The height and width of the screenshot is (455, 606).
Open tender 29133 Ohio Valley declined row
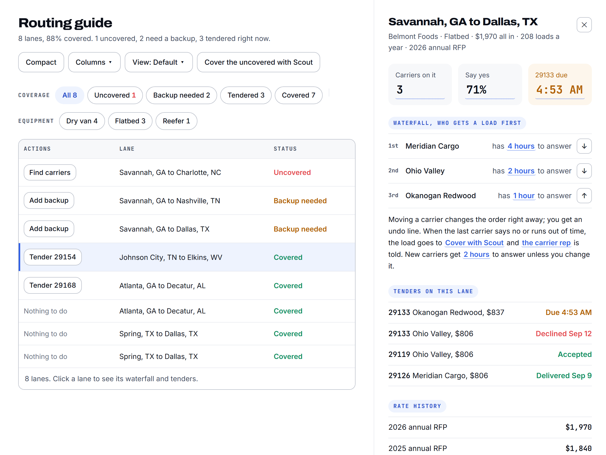[490, 333]
